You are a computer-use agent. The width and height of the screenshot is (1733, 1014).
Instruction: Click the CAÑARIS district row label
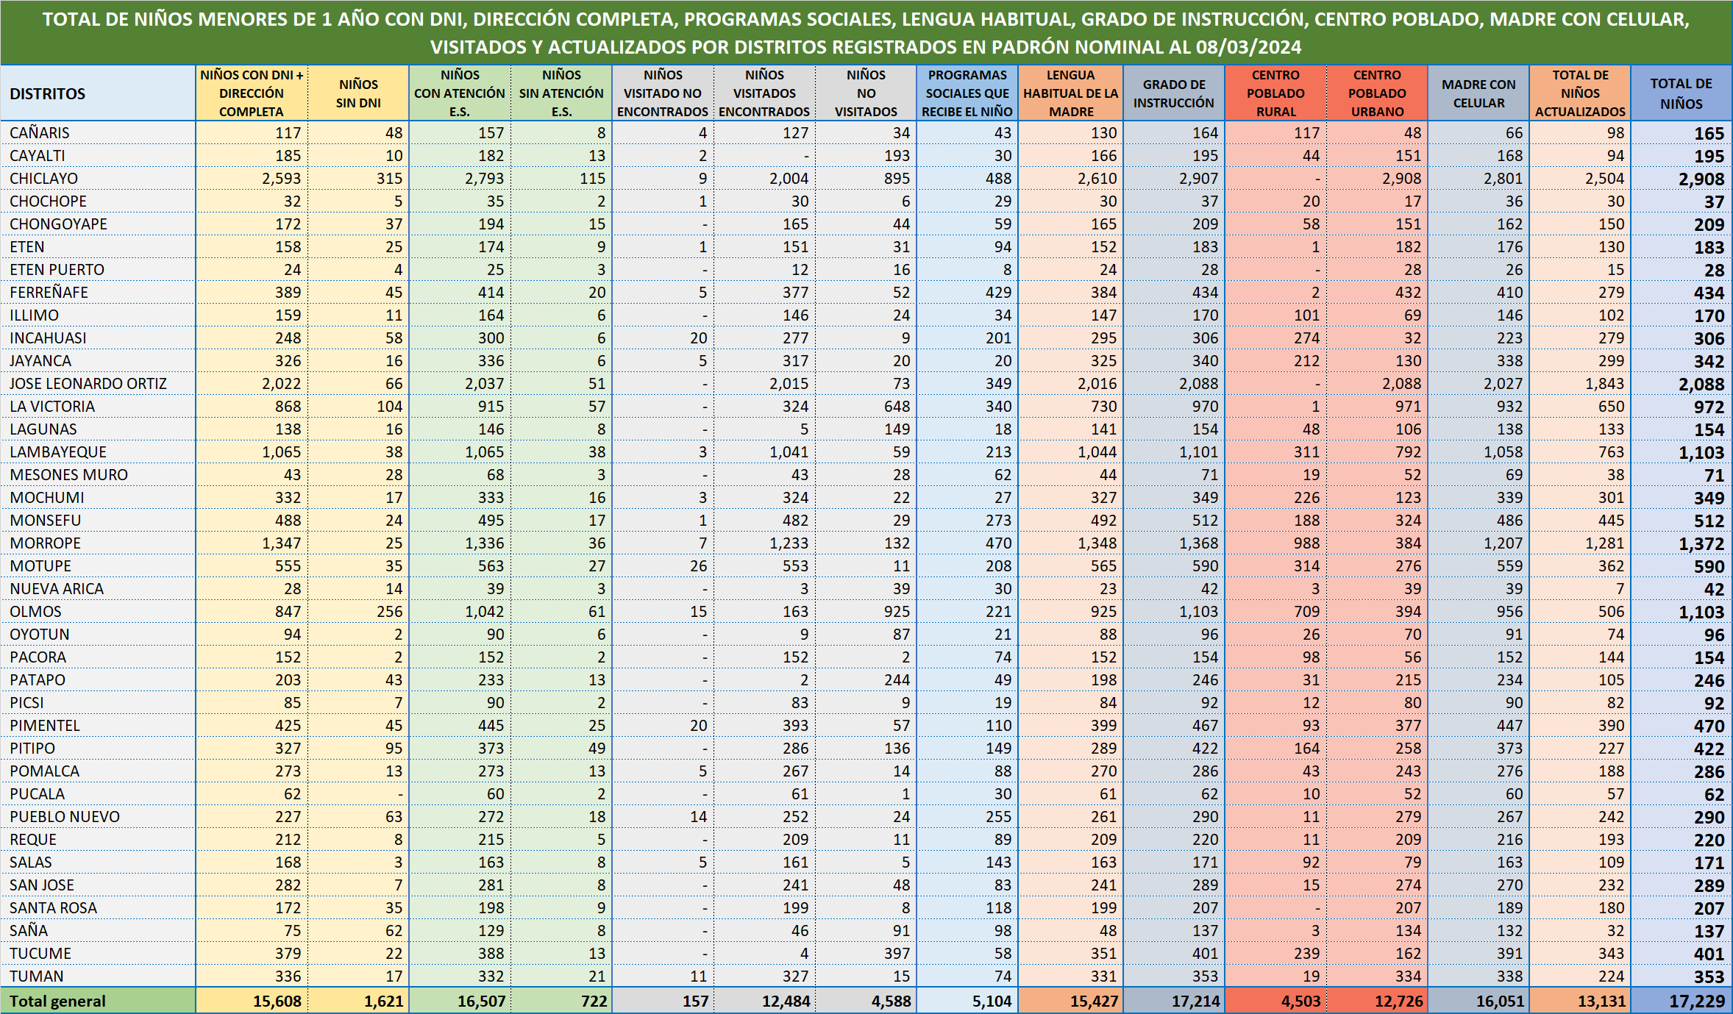click(x=40, y=133)
